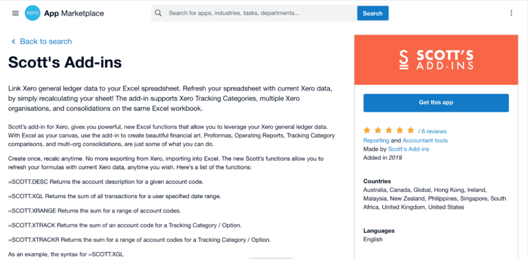528x259 pixels.
Task: Click the Get this app button
Action: click(436, 103)
